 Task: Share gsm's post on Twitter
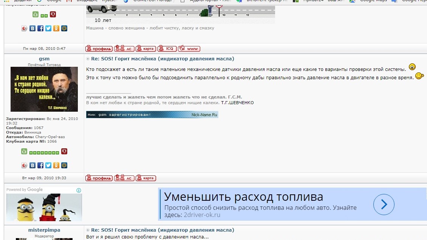pos(48,165)
